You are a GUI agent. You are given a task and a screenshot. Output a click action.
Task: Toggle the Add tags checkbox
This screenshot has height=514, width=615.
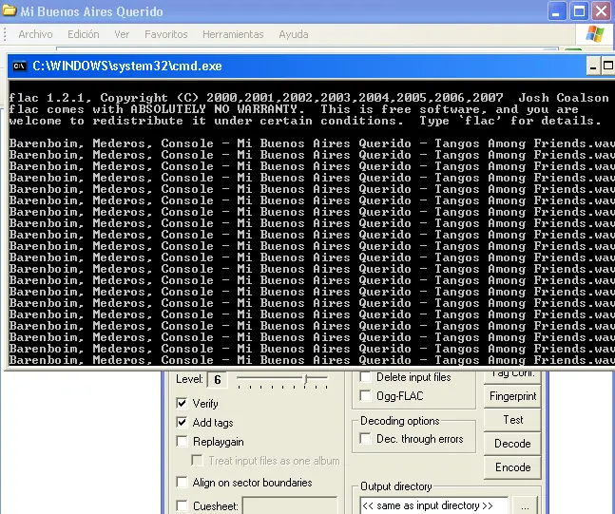[x=182, y=422]
